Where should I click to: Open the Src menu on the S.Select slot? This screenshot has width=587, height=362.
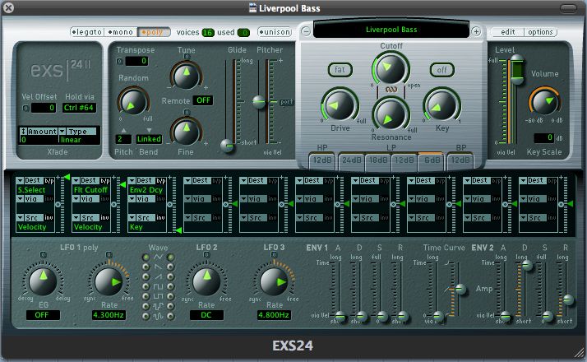tap(30, 217)
